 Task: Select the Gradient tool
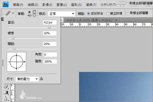click(6, 92)
